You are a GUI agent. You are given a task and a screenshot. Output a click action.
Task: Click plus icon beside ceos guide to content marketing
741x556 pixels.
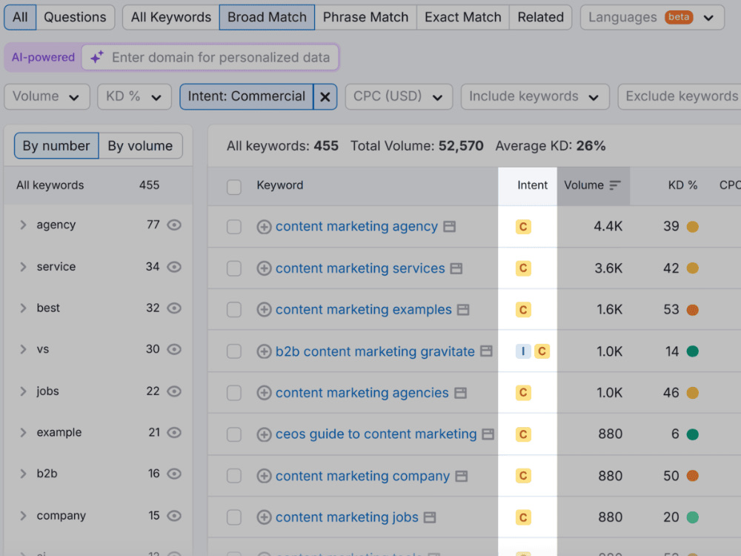point(264,434)
